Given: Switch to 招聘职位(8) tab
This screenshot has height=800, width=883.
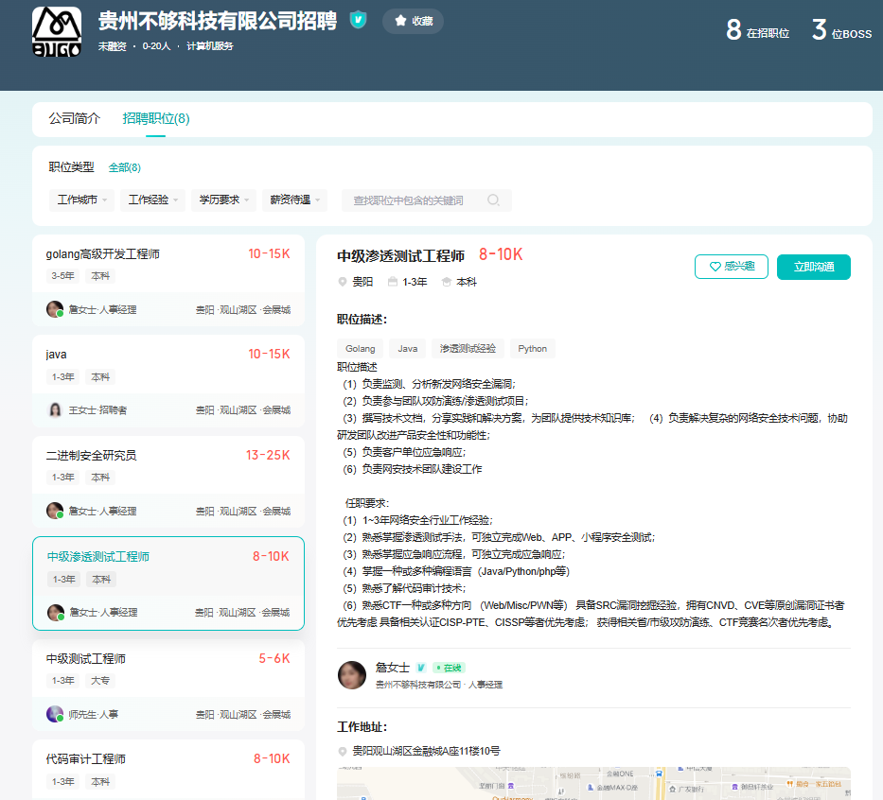Looking at the screenshot, I should [156, 118].
